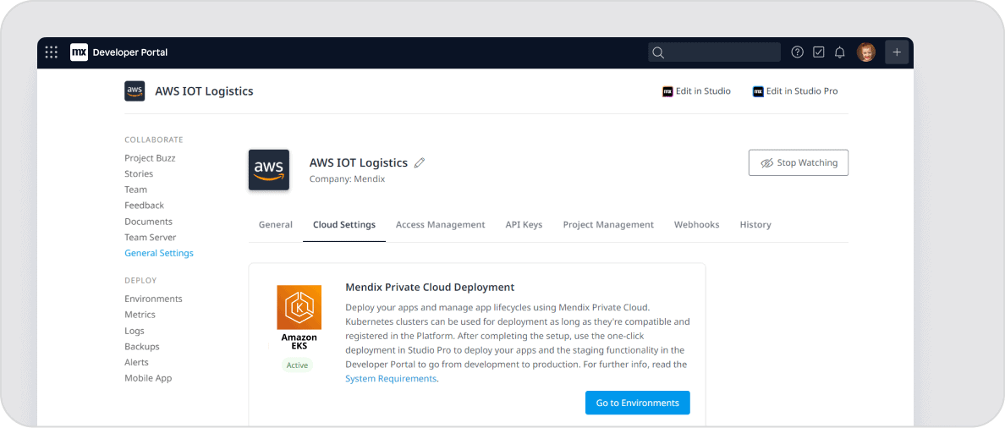Click Company: Mendix text

[348, 179]
